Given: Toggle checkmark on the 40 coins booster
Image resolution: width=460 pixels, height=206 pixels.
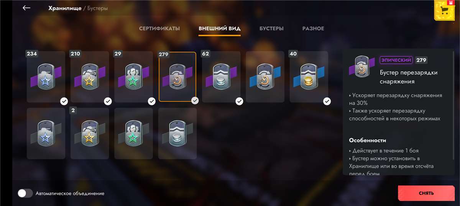Looking at the screenshot, I should click(327, 101).
